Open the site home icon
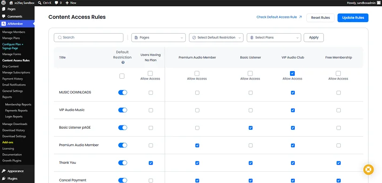This screenshot has width=382, height=183. [x=11, y=3]
